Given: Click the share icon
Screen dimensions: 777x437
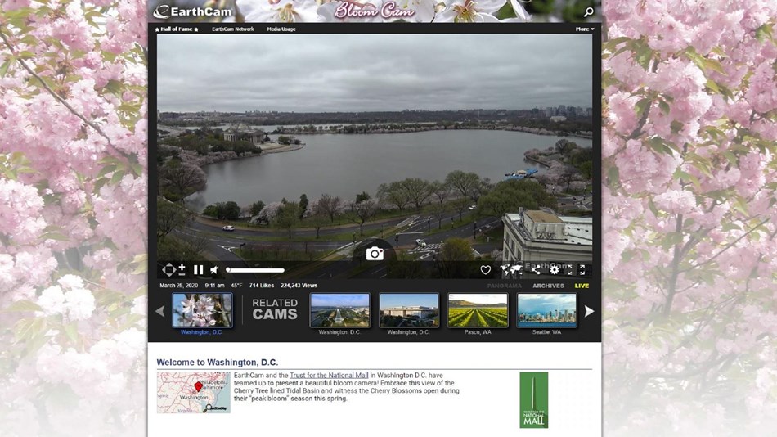Looking at the screenshot, I should [x=537, y=270].
